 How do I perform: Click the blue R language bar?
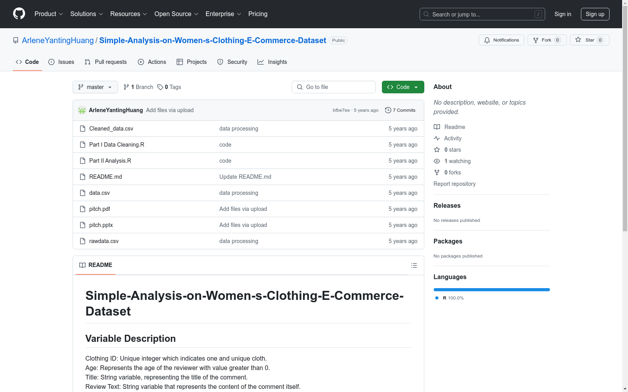pyautogui.click(x=492, y=290)
